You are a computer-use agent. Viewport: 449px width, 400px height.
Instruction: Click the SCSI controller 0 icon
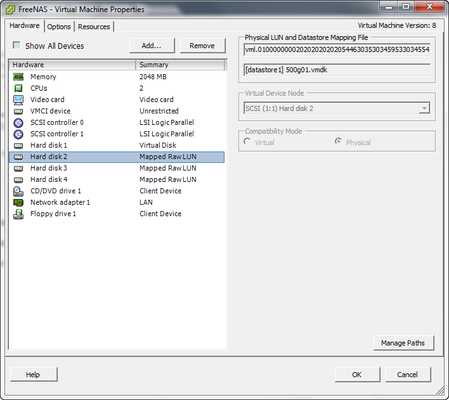[18, 122]
